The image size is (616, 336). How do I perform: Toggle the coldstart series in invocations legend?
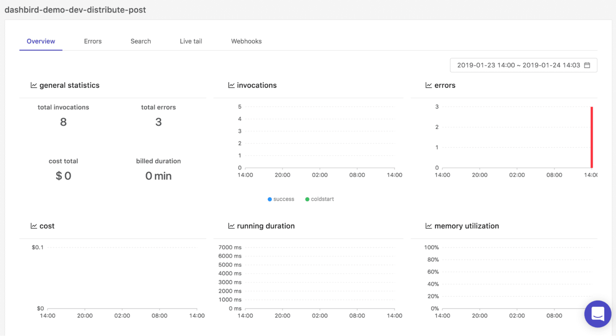(319, 199)
